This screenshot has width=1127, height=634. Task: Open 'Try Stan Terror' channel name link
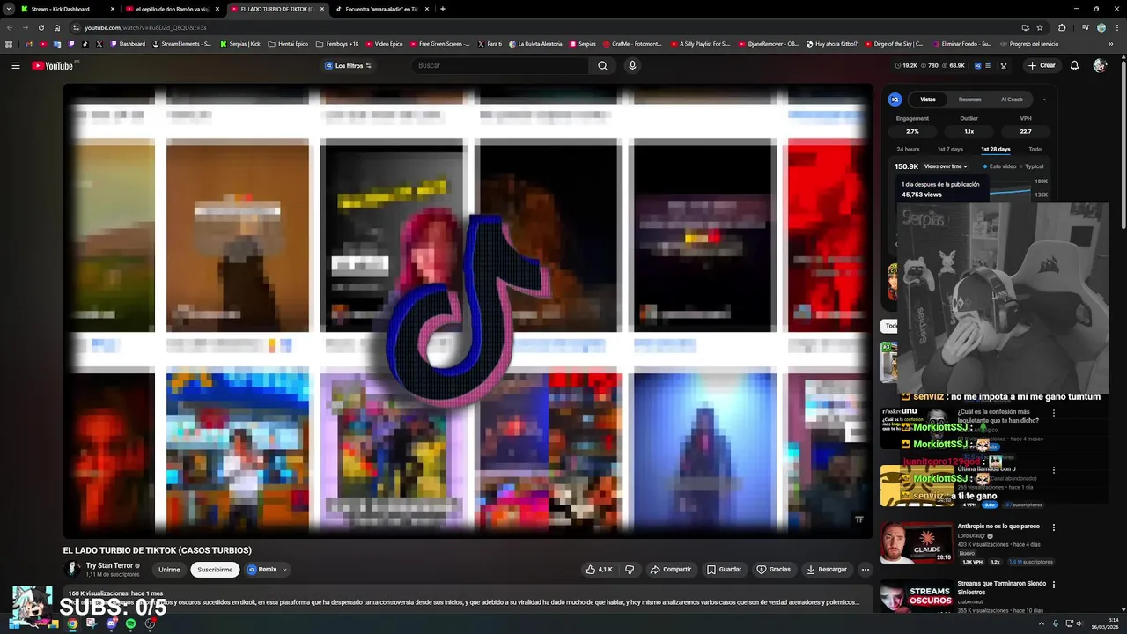[x=109, y=565]
